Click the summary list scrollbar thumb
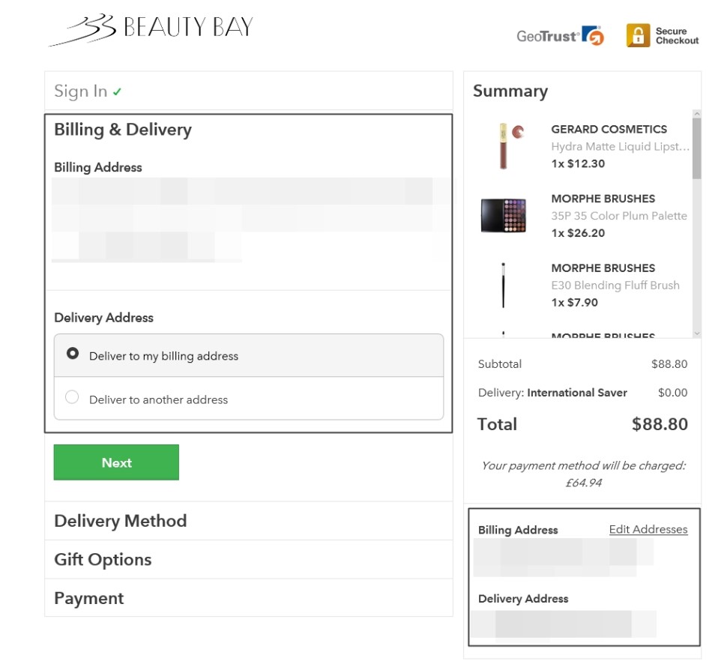The height and width of the screenshot is (667, 724). pyautogui.click(x=697, y=148)
